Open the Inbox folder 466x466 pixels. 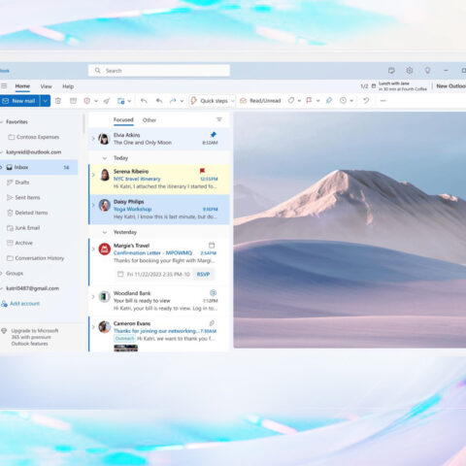[x=39, y=167]
